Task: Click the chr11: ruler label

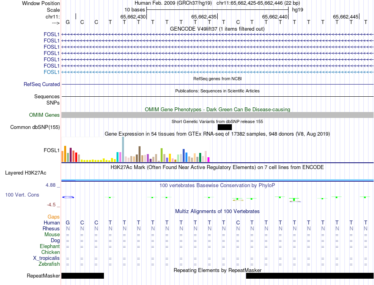Action: pos(52,17)
